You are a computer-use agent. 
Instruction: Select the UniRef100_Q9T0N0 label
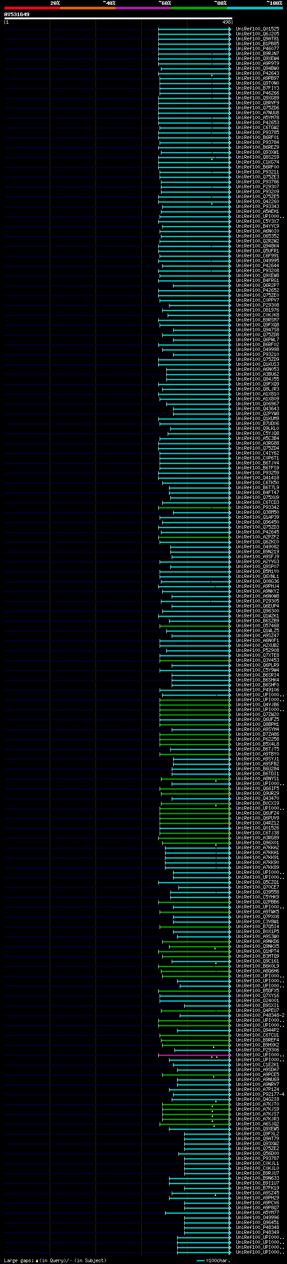pos(257,83)
